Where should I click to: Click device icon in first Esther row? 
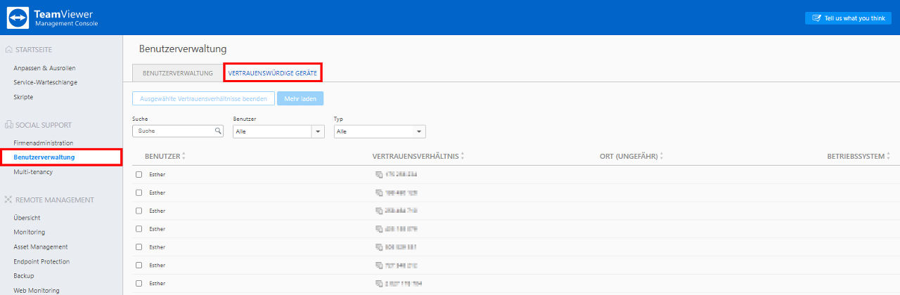[379, 174]
